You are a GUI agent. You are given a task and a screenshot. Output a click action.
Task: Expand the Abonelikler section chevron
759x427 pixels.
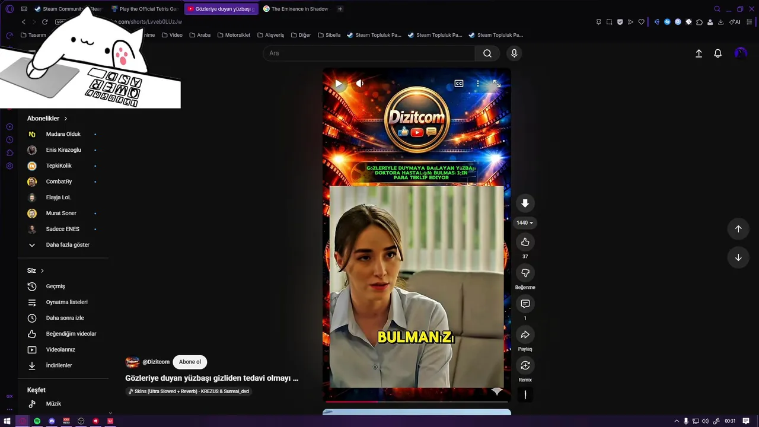coord(66,119)
